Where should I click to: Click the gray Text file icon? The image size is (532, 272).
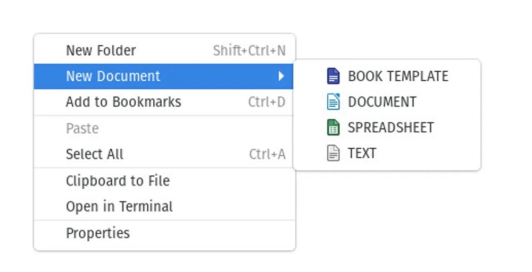[x=333, y=154]
